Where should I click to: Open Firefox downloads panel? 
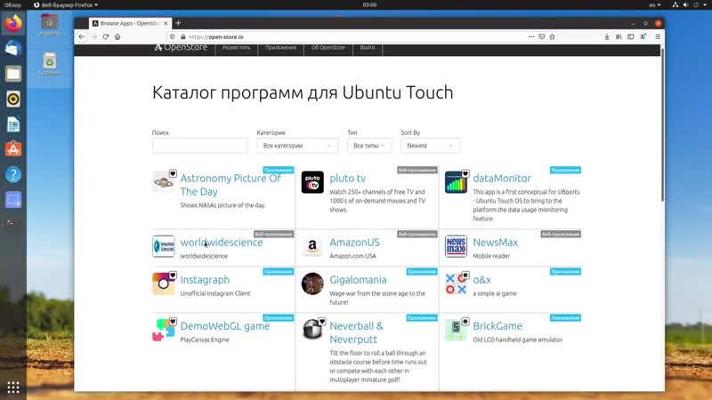[607, 36]
